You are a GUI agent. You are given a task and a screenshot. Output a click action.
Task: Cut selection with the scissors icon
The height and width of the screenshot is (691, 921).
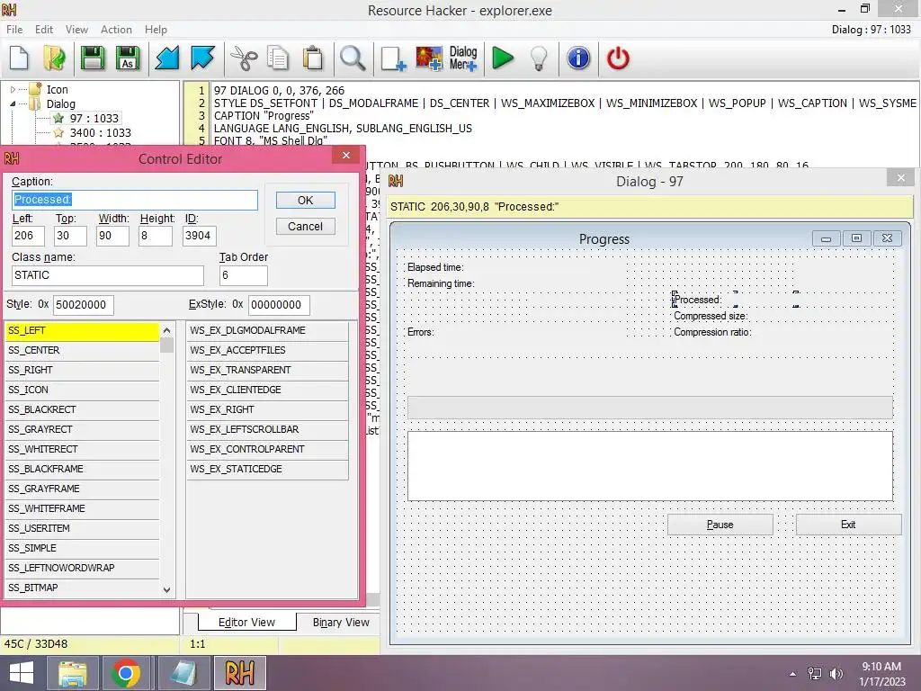click(244, 58)
